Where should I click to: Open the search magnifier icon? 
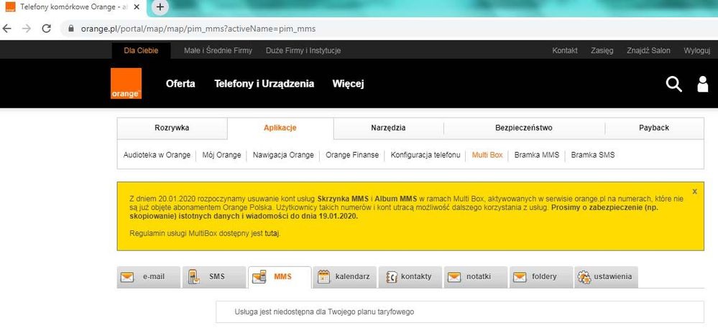pyautogui.click(x=673, y=84)
